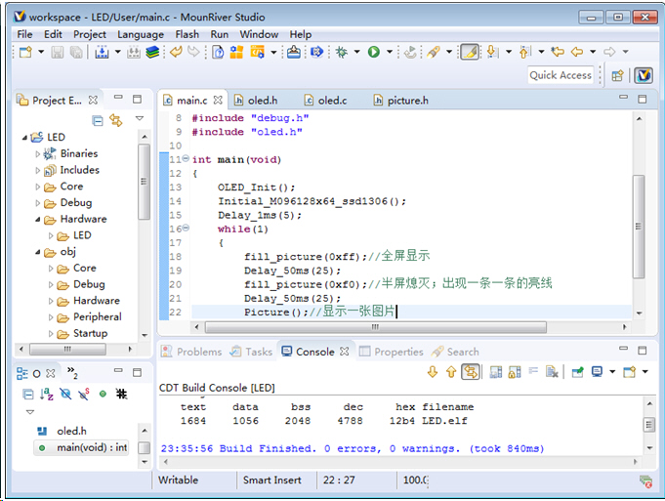This screenshot has width=665, height=501.
Task: Toggle Sort alphabetically in Outline view
Action: 46,395
